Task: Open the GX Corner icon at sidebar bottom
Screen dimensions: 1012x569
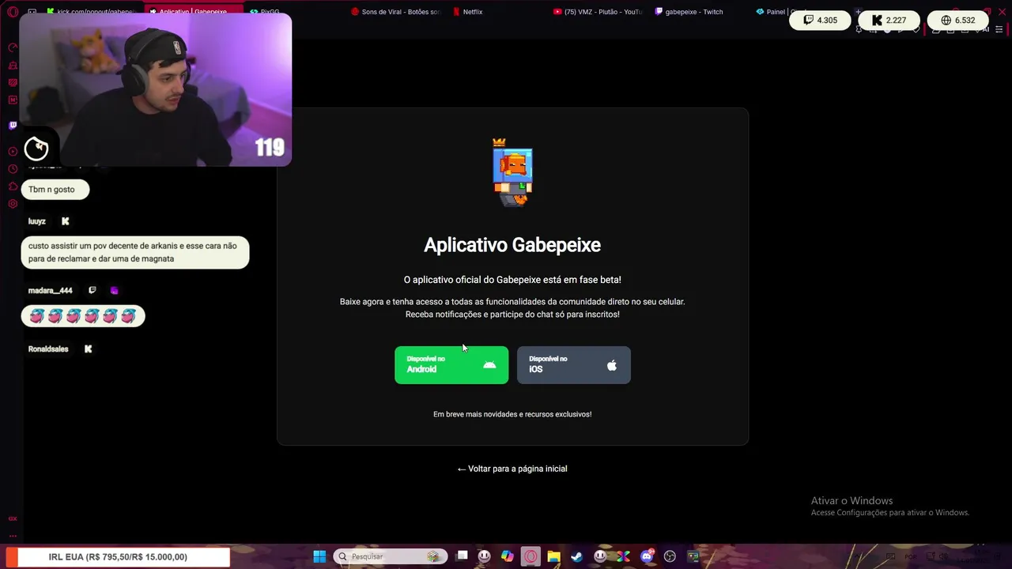Action: coord(13,518)
